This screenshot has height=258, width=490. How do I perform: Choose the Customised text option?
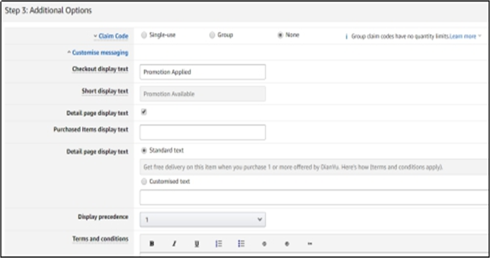[x=144, y=182]
